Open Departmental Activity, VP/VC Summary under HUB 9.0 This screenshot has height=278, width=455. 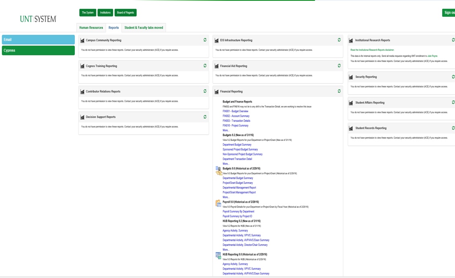[x=241, y=269]
